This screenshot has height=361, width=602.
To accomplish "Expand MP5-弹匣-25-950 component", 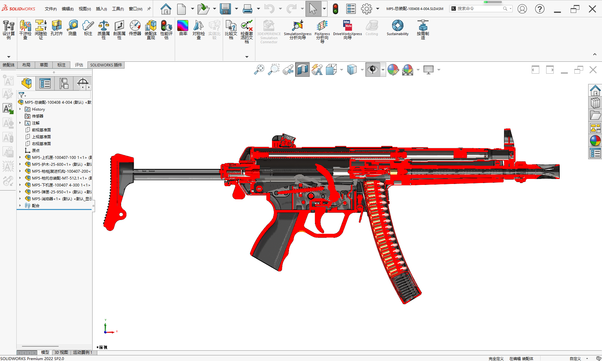I will (20, 192).
